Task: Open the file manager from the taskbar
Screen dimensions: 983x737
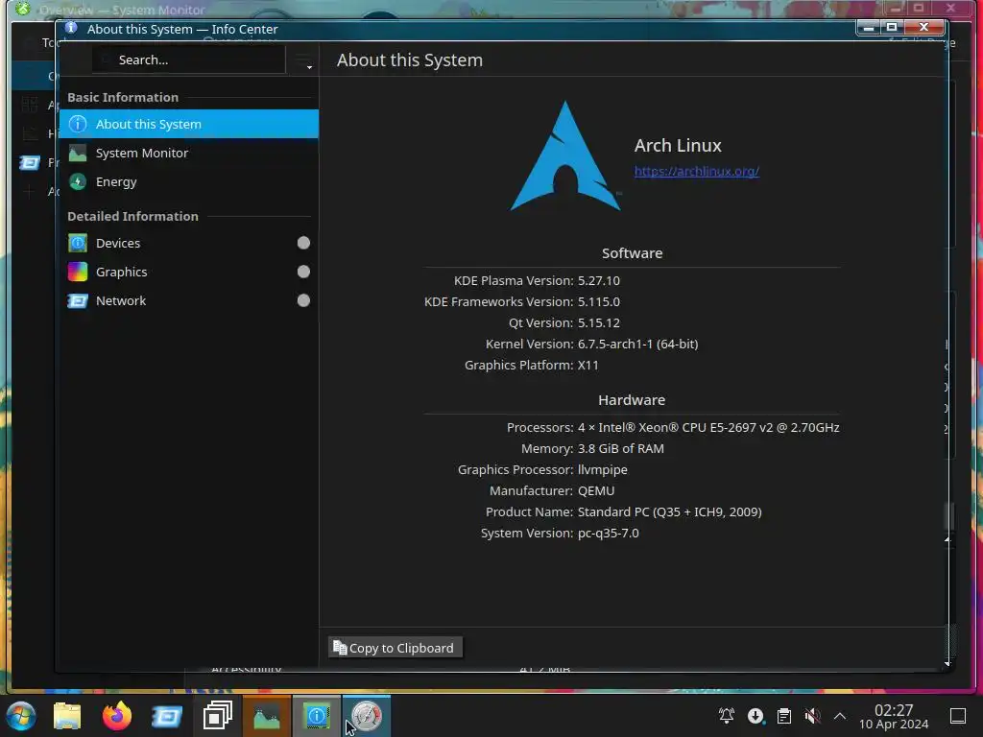Action: 67,716
